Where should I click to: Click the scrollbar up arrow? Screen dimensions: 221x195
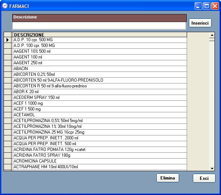click(x=212, y=35)
